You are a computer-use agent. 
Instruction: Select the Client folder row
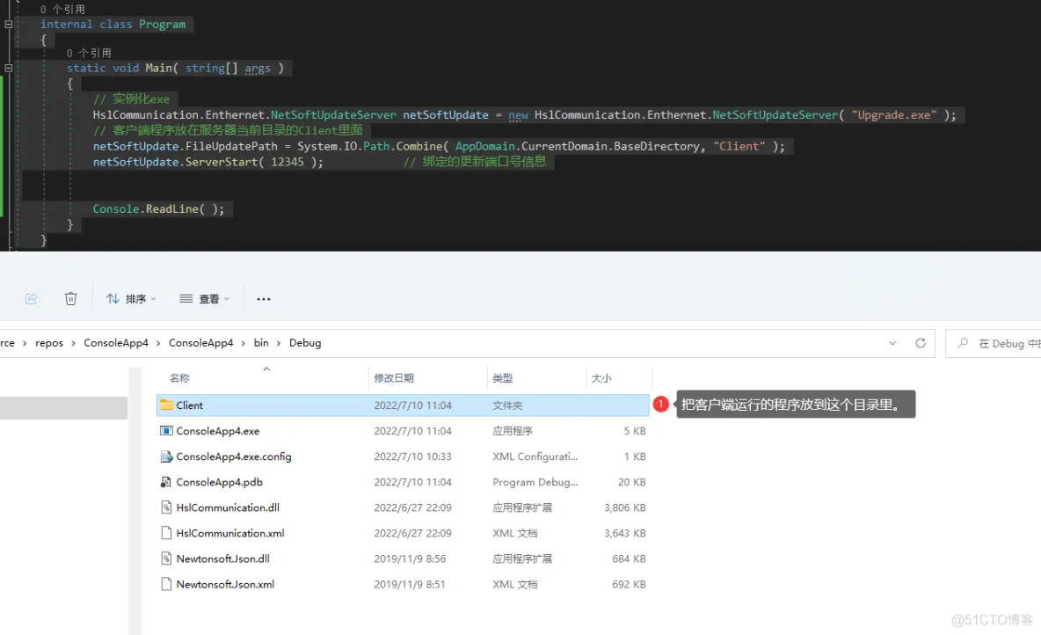point(403,405)
